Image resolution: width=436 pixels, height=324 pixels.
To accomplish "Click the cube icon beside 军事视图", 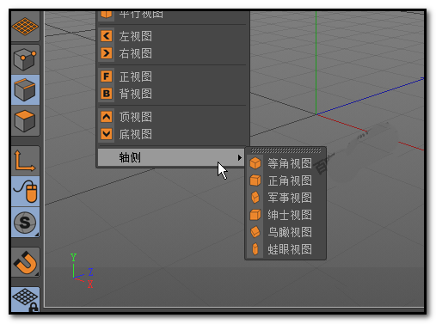I will point(255,198).
